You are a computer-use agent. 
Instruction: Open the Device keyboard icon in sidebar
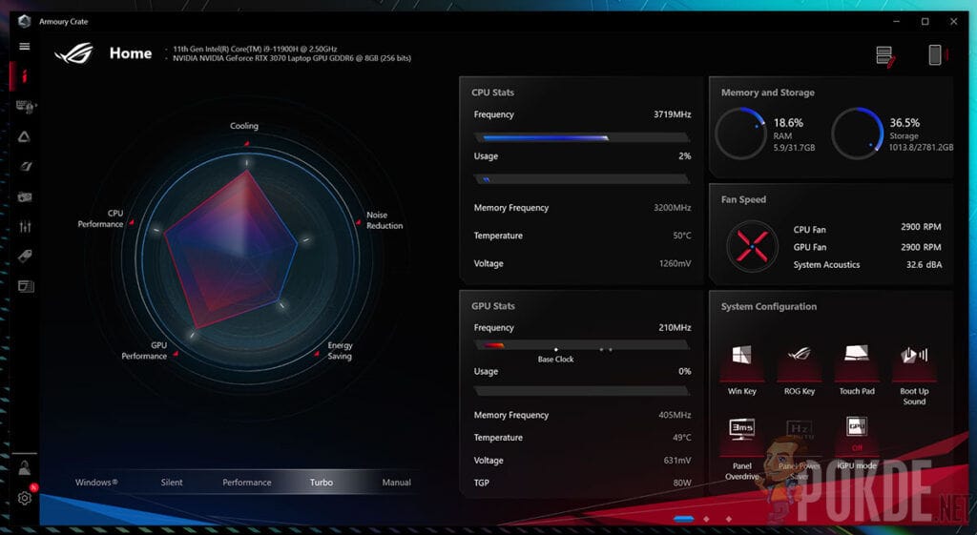point(25,107)
